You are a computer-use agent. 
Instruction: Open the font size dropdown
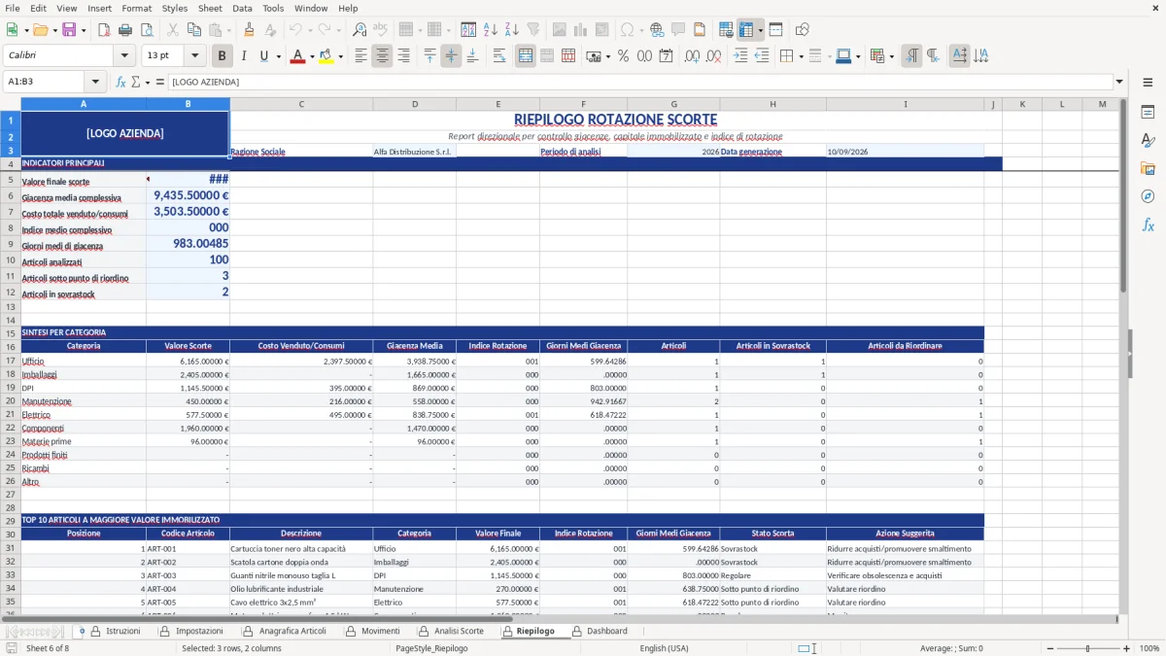tap(195, 56)
